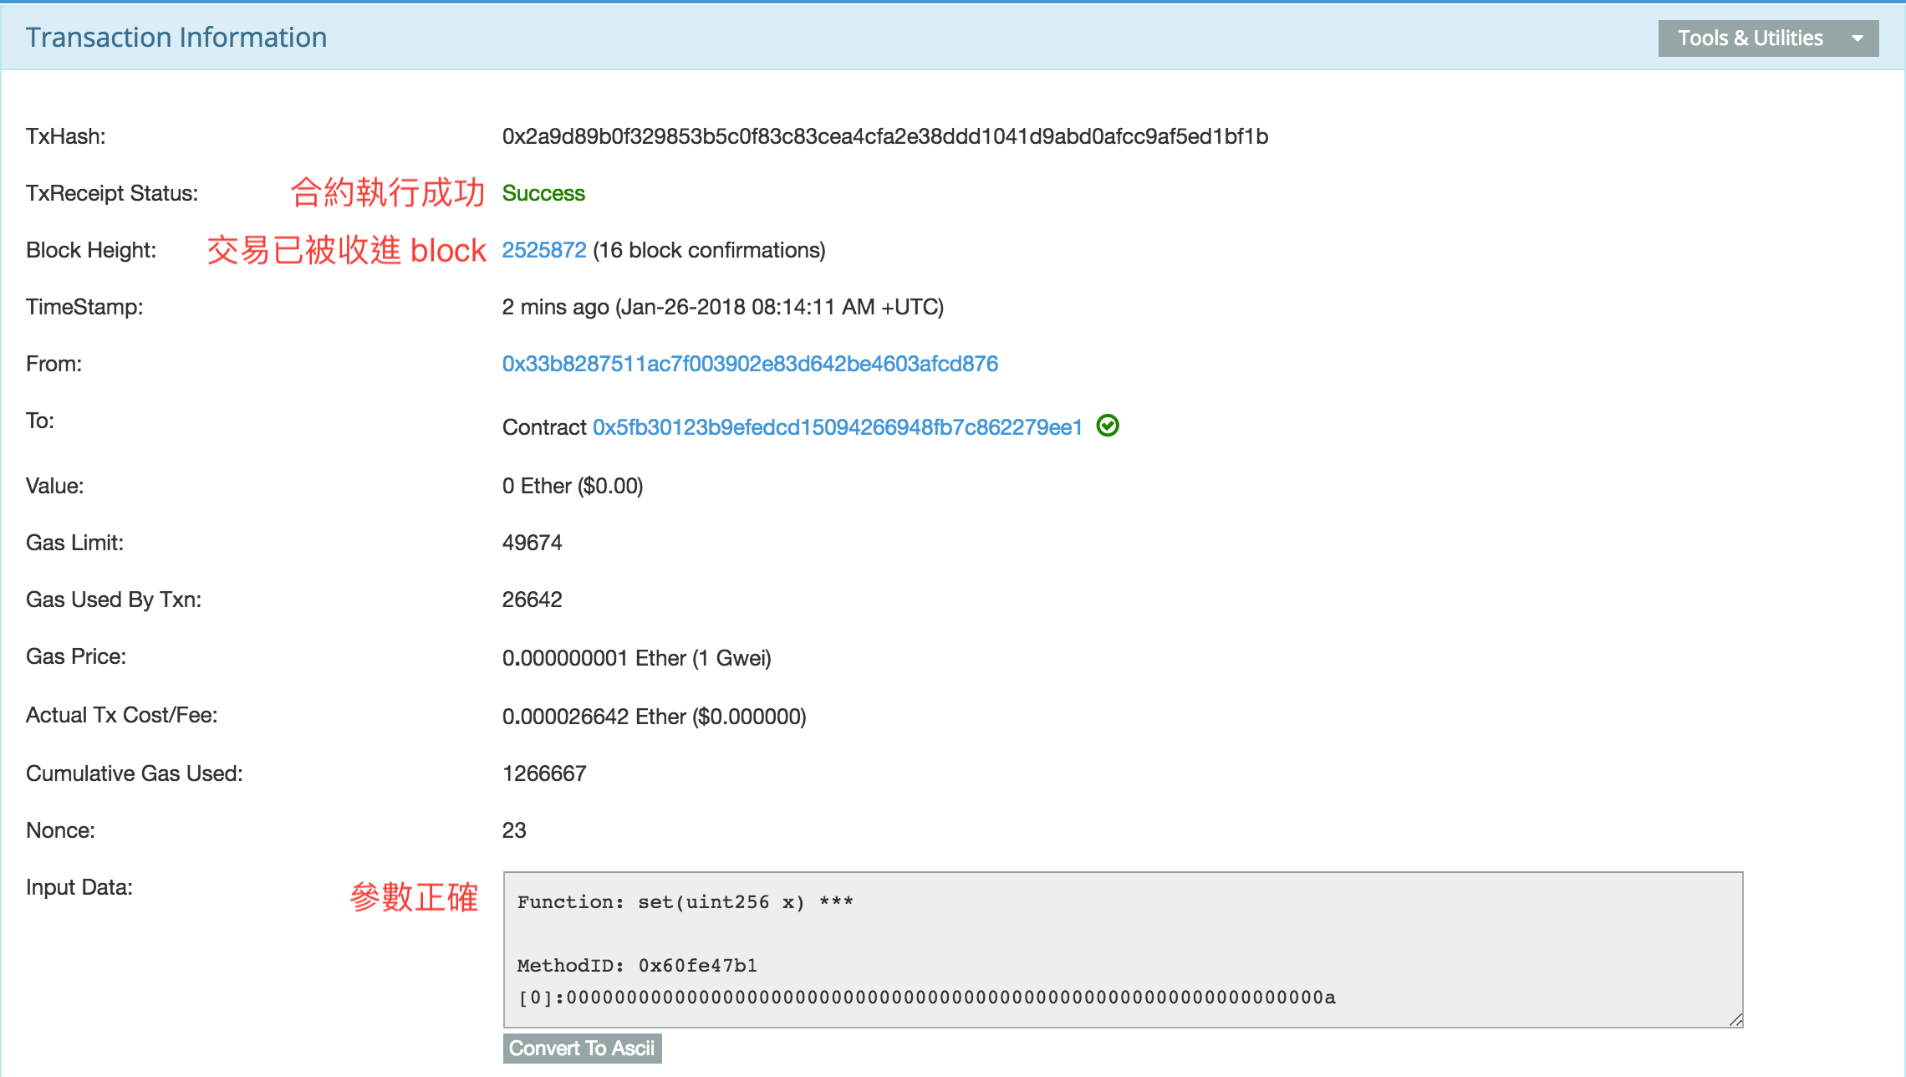Open the To contract address 0x5fb301... link
Viewport: 1906px width, 1077px height.
[x=837, y=427]
